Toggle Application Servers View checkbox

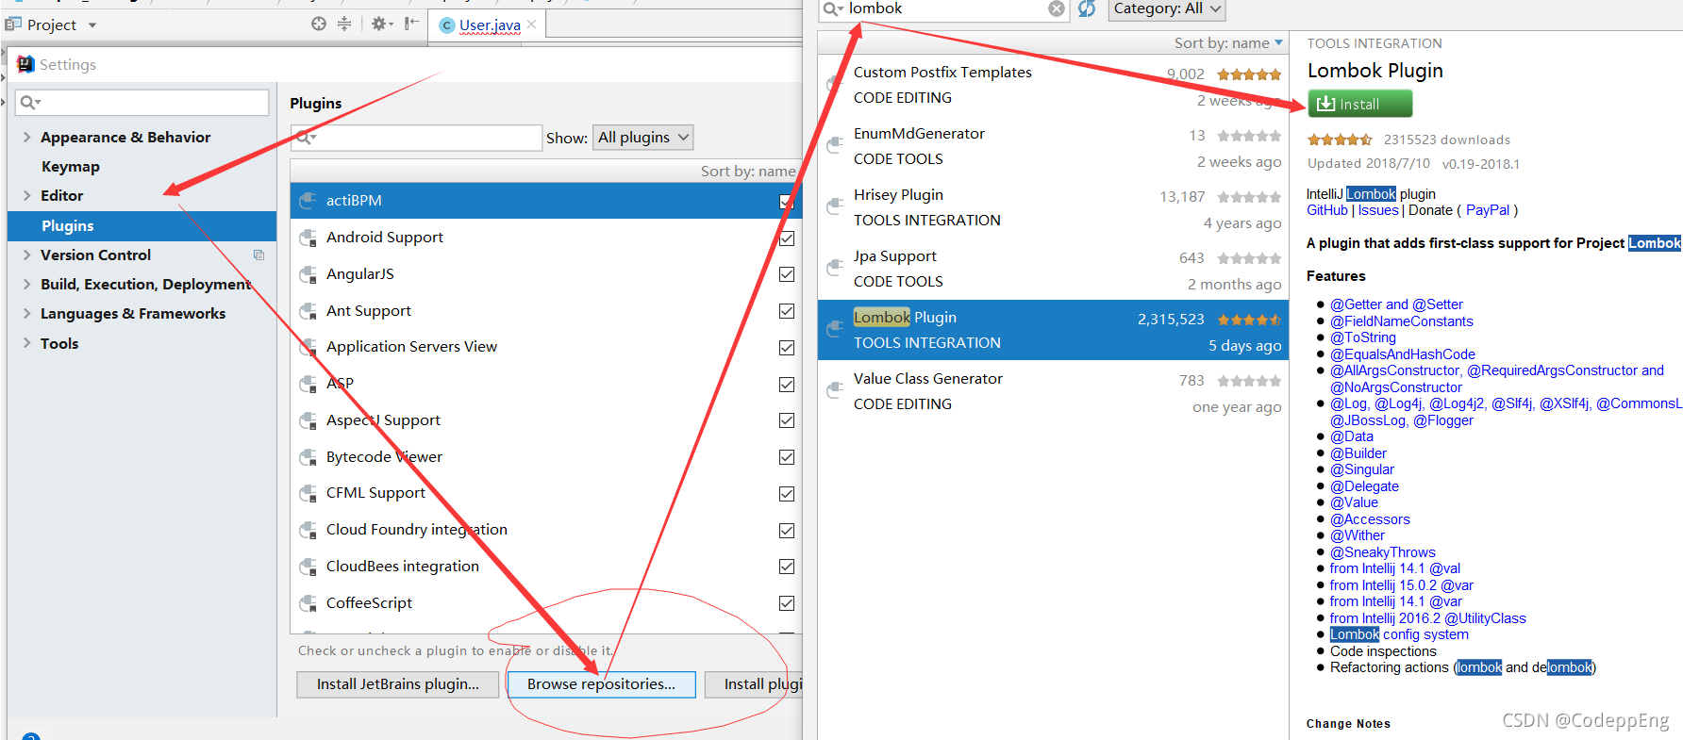[x=787, y=348]
